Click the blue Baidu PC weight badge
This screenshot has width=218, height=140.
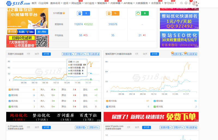pos(83,13)
